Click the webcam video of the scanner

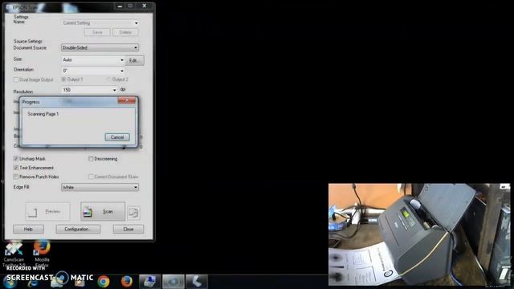(x=419, y=234)
